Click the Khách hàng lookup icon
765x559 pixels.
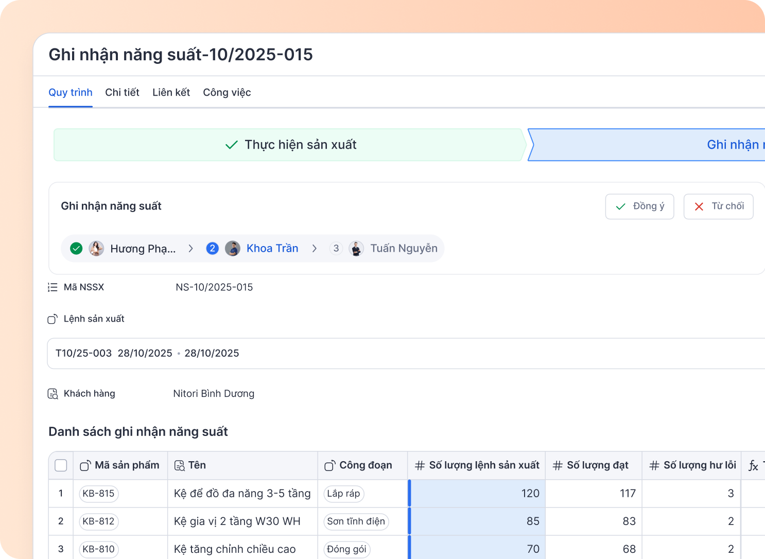click(x=53, y=394)
